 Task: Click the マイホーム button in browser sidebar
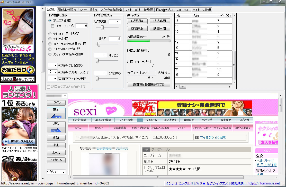tap(56, 160)
